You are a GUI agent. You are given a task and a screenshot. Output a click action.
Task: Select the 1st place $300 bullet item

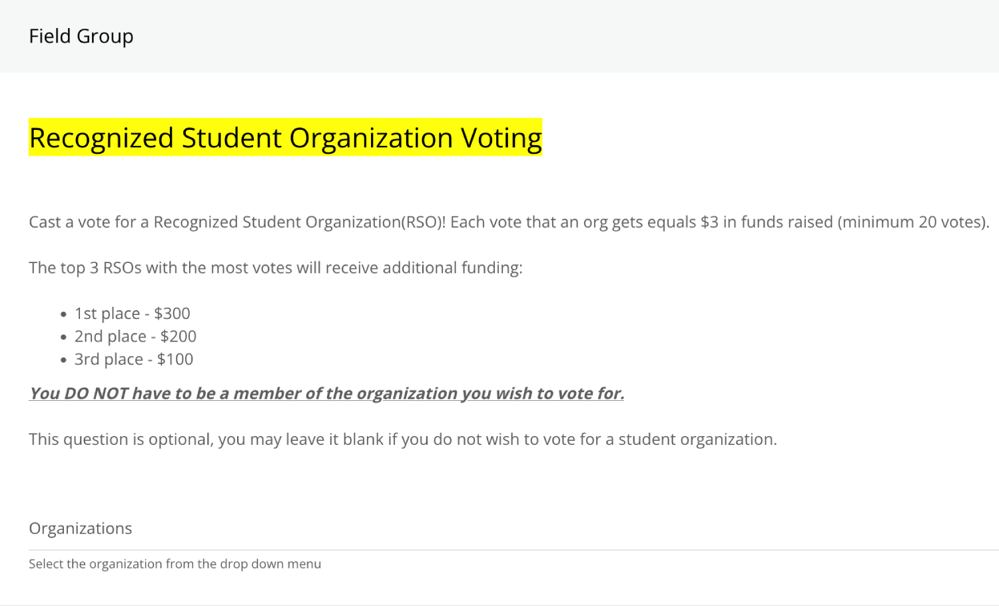pos(132,313)
